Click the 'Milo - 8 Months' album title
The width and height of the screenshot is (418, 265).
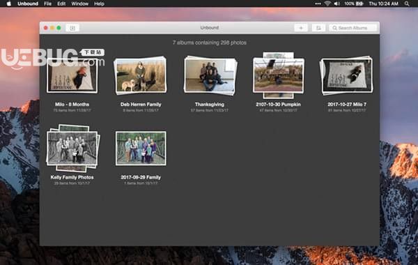72,105
